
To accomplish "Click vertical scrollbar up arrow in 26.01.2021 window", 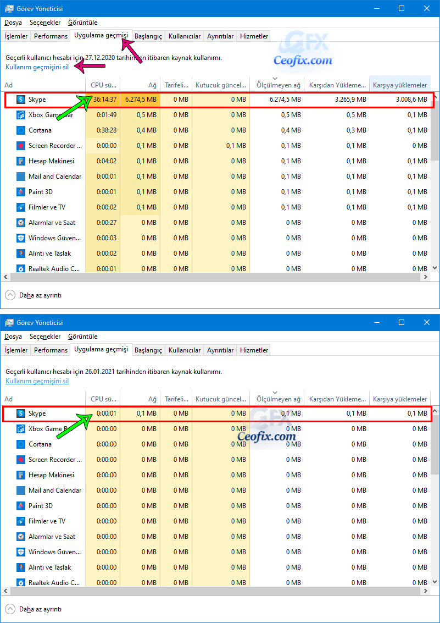I will (x=434, y=410).
